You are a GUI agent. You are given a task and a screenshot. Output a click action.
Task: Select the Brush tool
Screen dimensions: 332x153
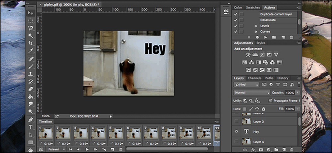(31, 66)
